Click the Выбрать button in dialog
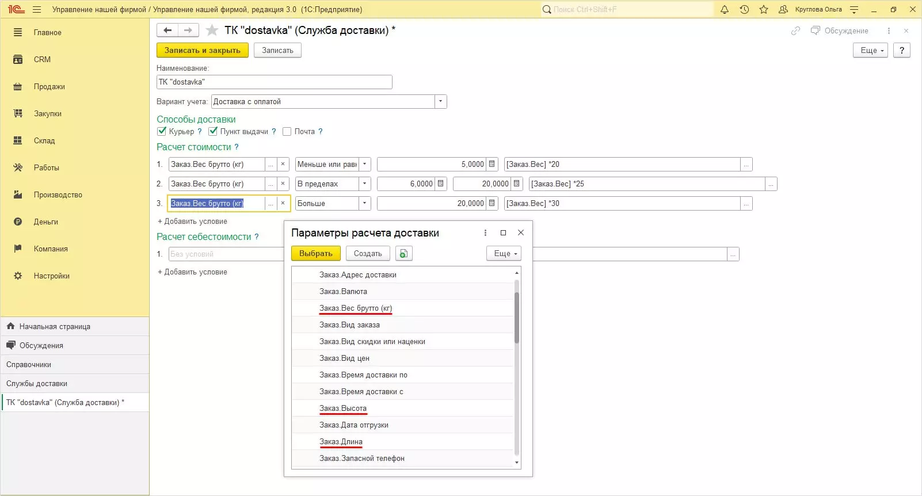The width and height of the screenshot is (922, 496). point(315,254)
